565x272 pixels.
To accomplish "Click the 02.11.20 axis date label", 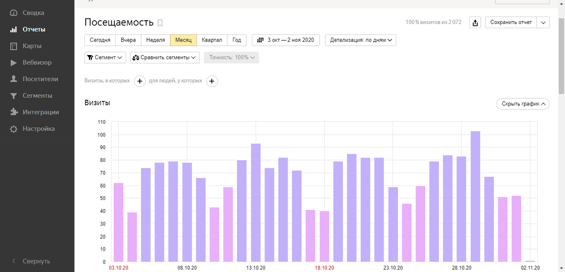I will 530,267.
